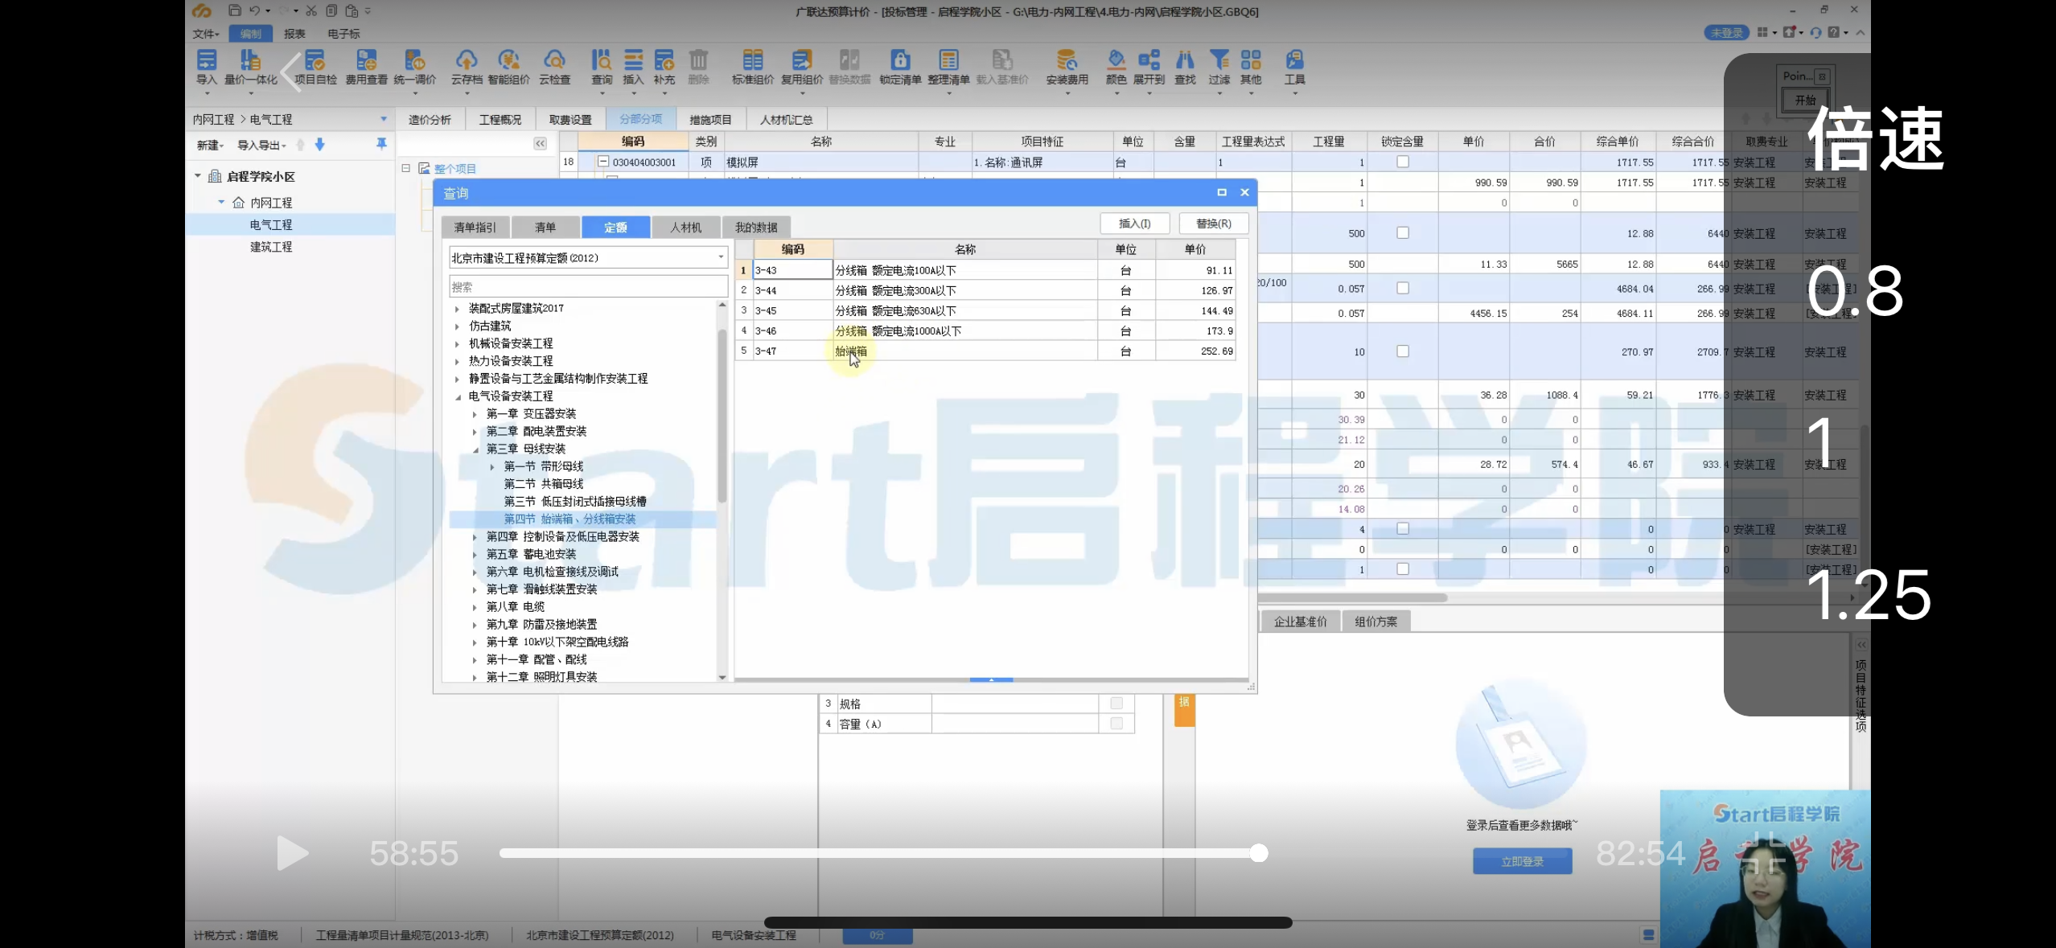Click the 统一调价 price adjustment icon
This screenshot has height=948, width=2056.
(x=415, y=67)
